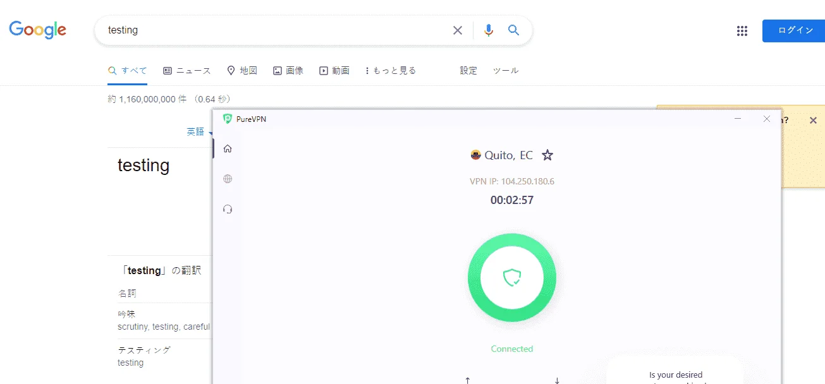Switch to the 動画 tab
Viewport: 825px width, 384px height.
tap(334, 71)
